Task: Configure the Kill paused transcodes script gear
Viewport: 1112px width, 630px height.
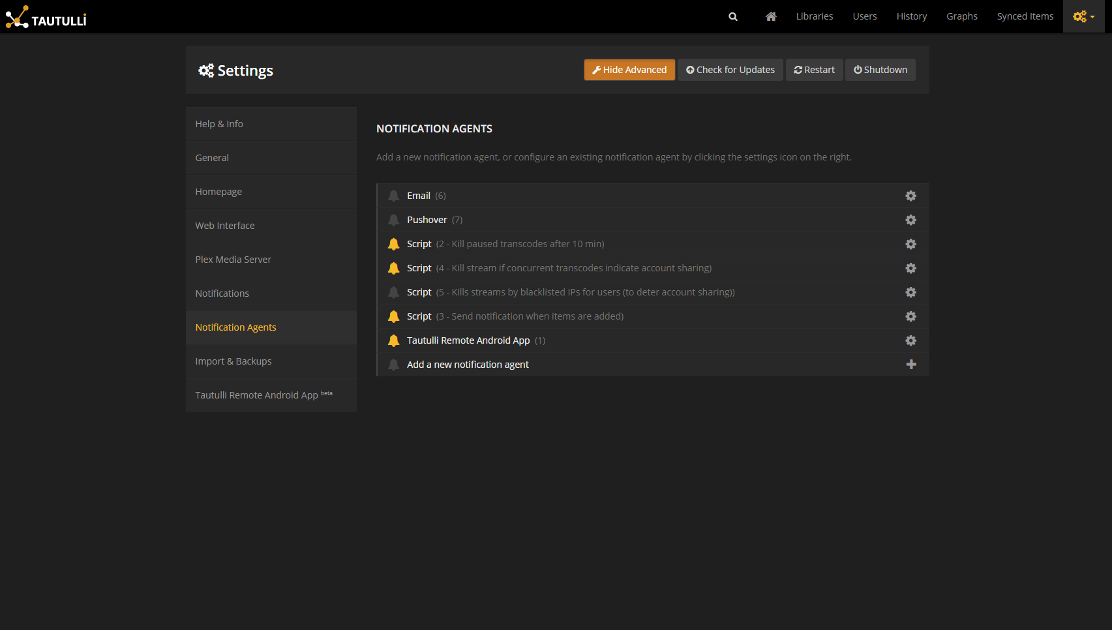Action: click(910, 244)
